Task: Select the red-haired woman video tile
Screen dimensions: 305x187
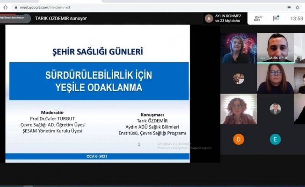Action: coord(239,108)
